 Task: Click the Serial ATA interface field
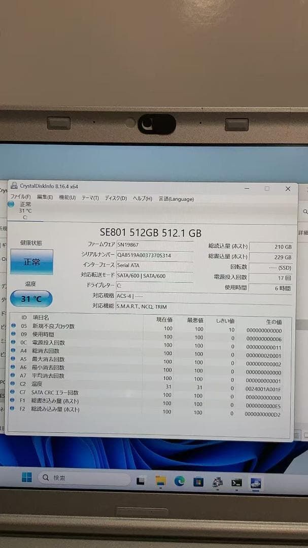(154, 265)
